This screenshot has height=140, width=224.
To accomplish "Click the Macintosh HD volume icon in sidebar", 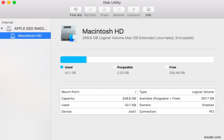I will tap(13, 36).
